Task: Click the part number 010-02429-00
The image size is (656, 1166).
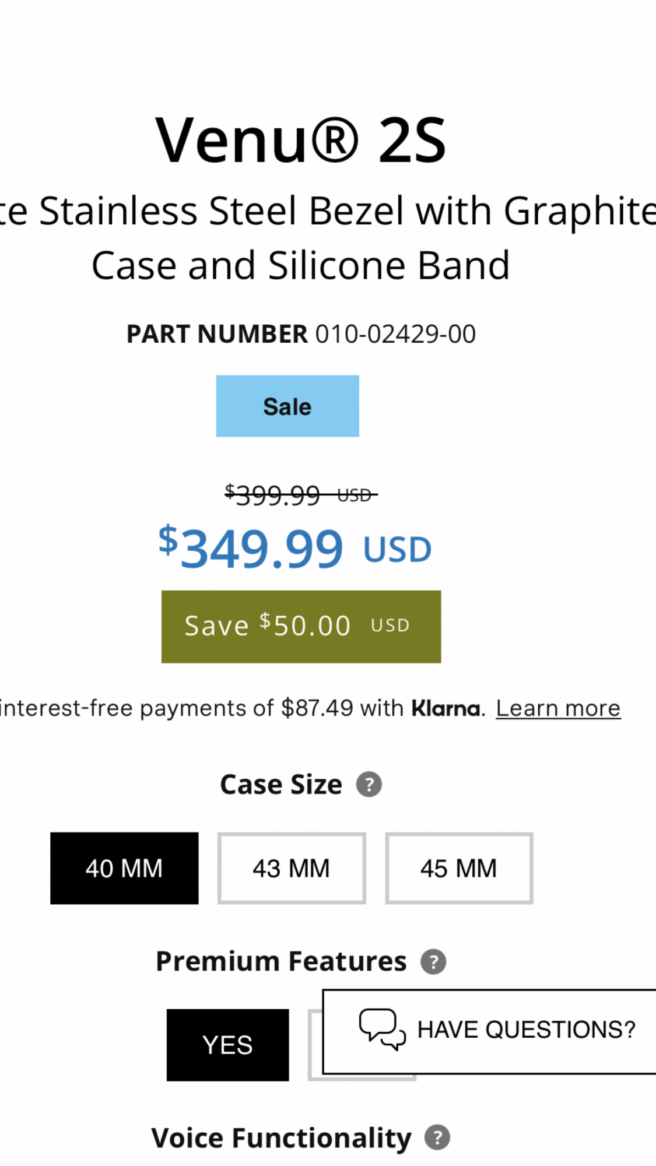Action: pos(395,334)
